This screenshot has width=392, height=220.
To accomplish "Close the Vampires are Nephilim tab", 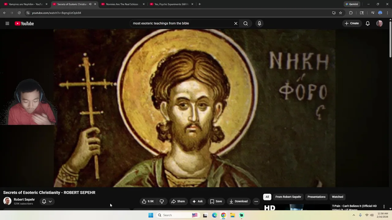I will point(47,4).
